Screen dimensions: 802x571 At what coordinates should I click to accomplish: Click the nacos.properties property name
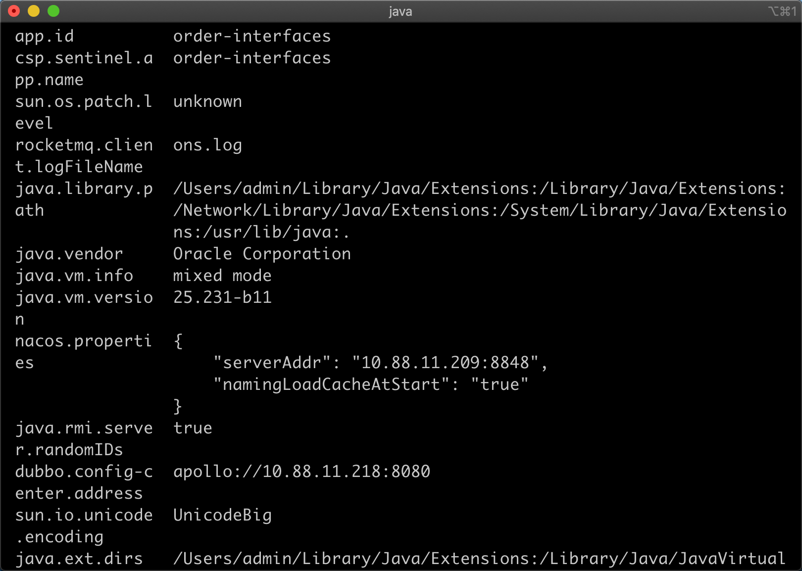[x=83, y=341]
